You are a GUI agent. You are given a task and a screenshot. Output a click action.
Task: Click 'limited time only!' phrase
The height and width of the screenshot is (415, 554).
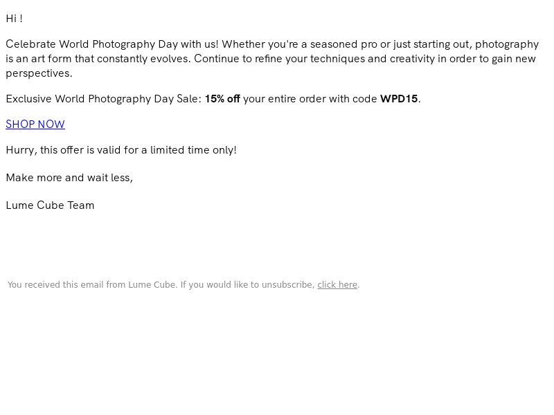[193, 150]
